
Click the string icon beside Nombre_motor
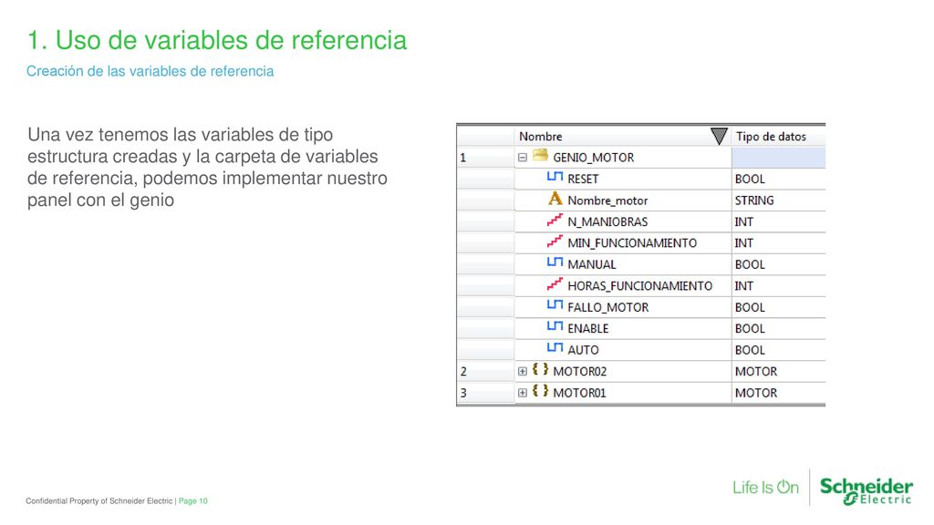pyautogui.click(x=555, y=198)
